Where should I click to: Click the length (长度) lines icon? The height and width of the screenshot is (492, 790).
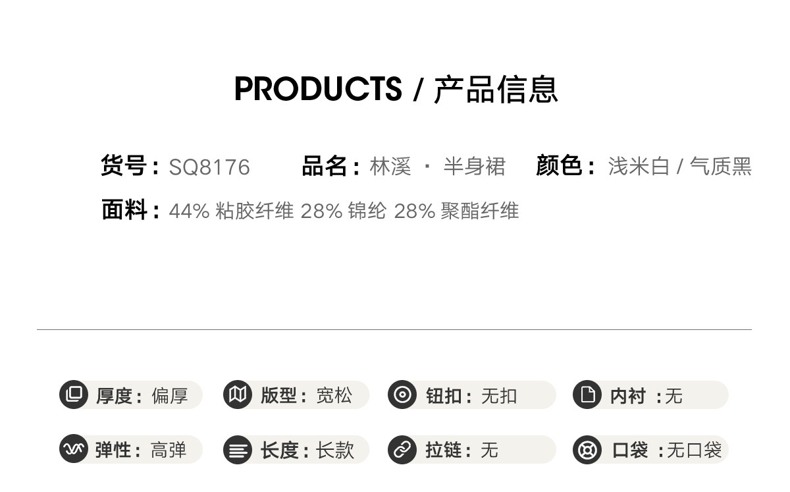coord(238,451)
